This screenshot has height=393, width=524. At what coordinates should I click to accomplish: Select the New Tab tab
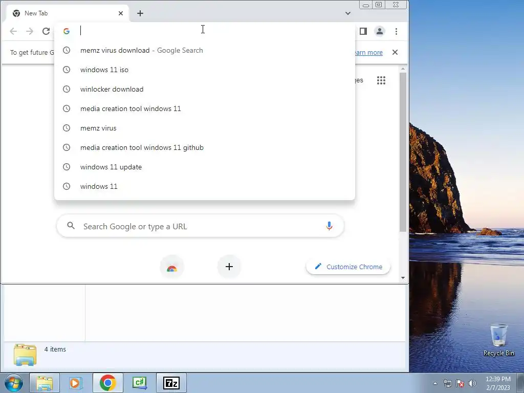pyautogui.click(x=67, y=13)
